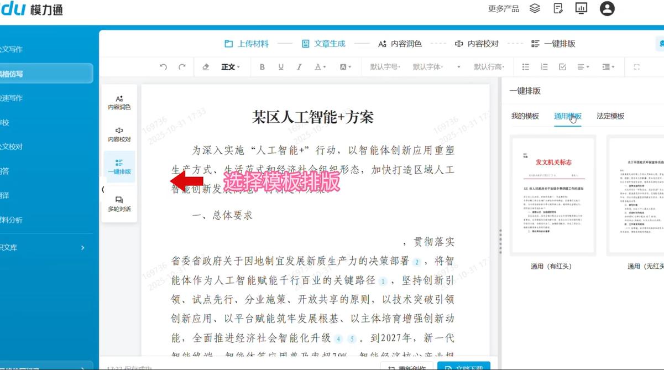Click the redo arrow icon
The width and height of the screenshot is (664, 370).
pos(182,67)
